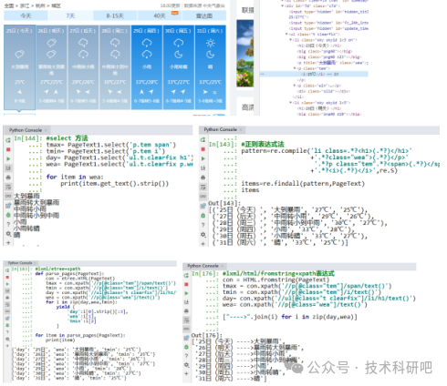
Task: Click the Out[143]: label
Action: pos(224,203)
